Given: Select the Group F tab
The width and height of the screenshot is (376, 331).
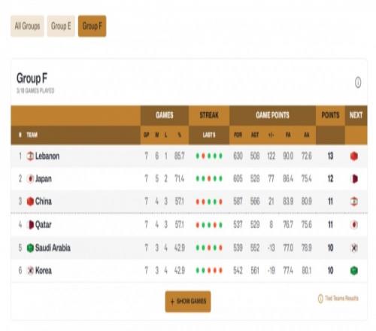Looking at the screenshot, I should [x=92, y=26].
